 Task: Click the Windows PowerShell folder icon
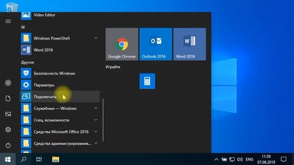coord(26,38)
